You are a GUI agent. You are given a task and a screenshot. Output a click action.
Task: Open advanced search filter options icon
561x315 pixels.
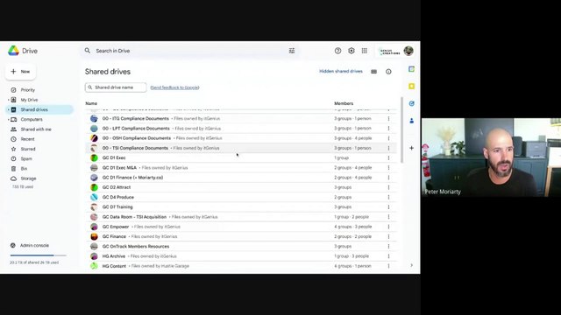(292, 51)
